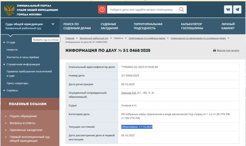Screen dimensions: 246x146
Task: Open the Telegram channel icon
Action: (237, 10)
